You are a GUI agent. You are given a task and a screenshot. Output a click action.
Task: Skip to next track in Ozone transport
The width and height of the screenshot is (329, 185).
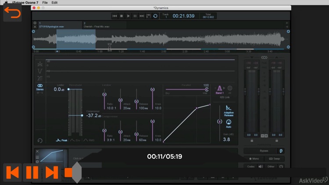(142, 16)
